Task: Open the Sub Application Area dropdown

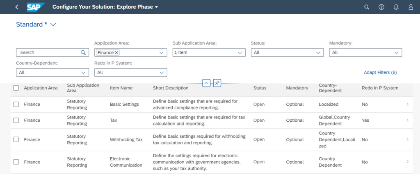Action: 240,53
